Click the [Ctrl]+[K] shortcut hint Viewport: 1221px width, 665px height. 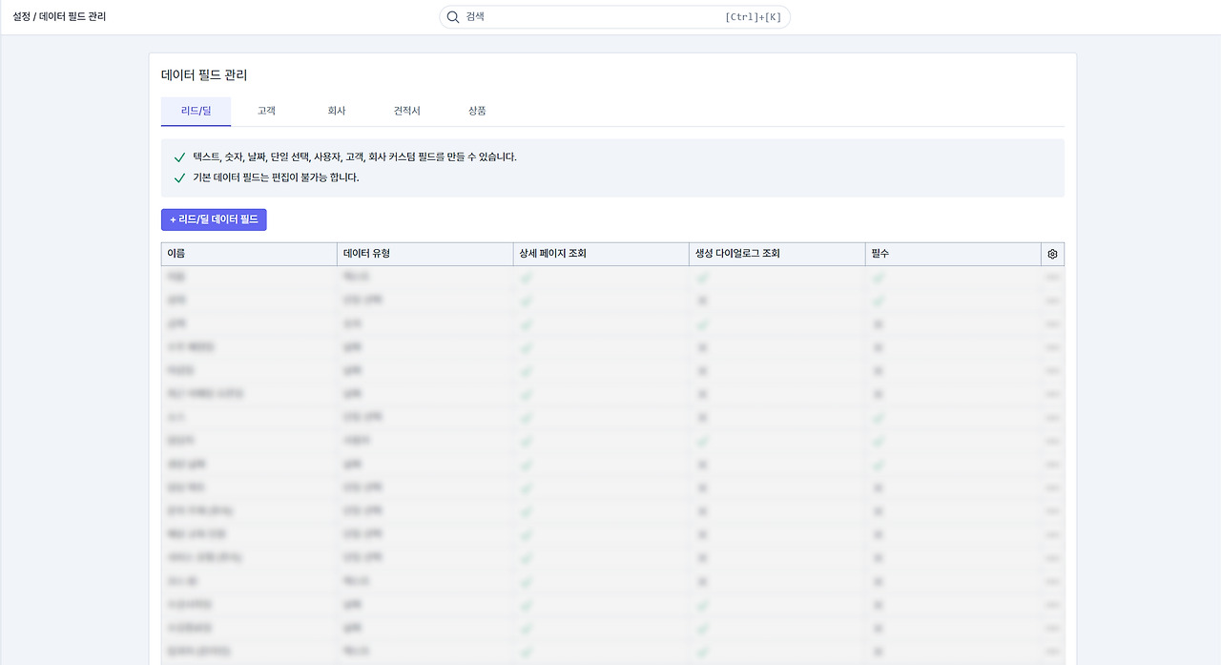(x=753, y=17)
